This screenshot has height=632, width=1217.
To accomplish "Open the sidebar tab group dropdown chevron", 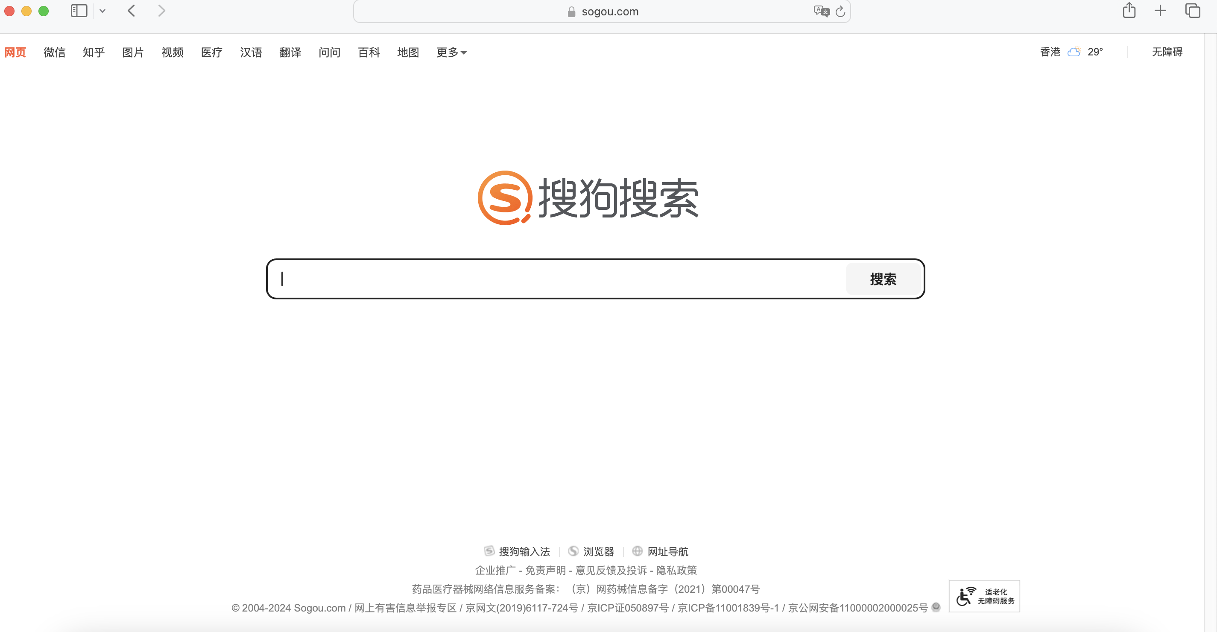I will point(102,11).
